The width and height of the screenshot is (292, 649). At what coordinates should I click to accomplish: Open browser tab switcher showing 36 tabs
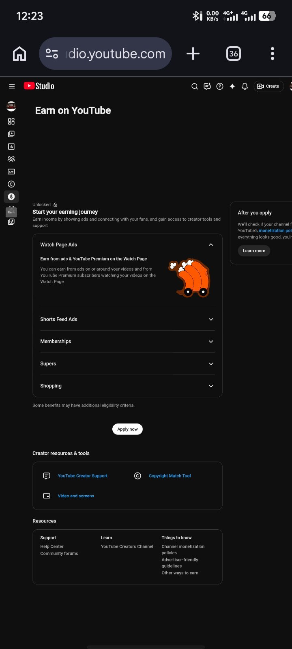[x=234, y=54]
